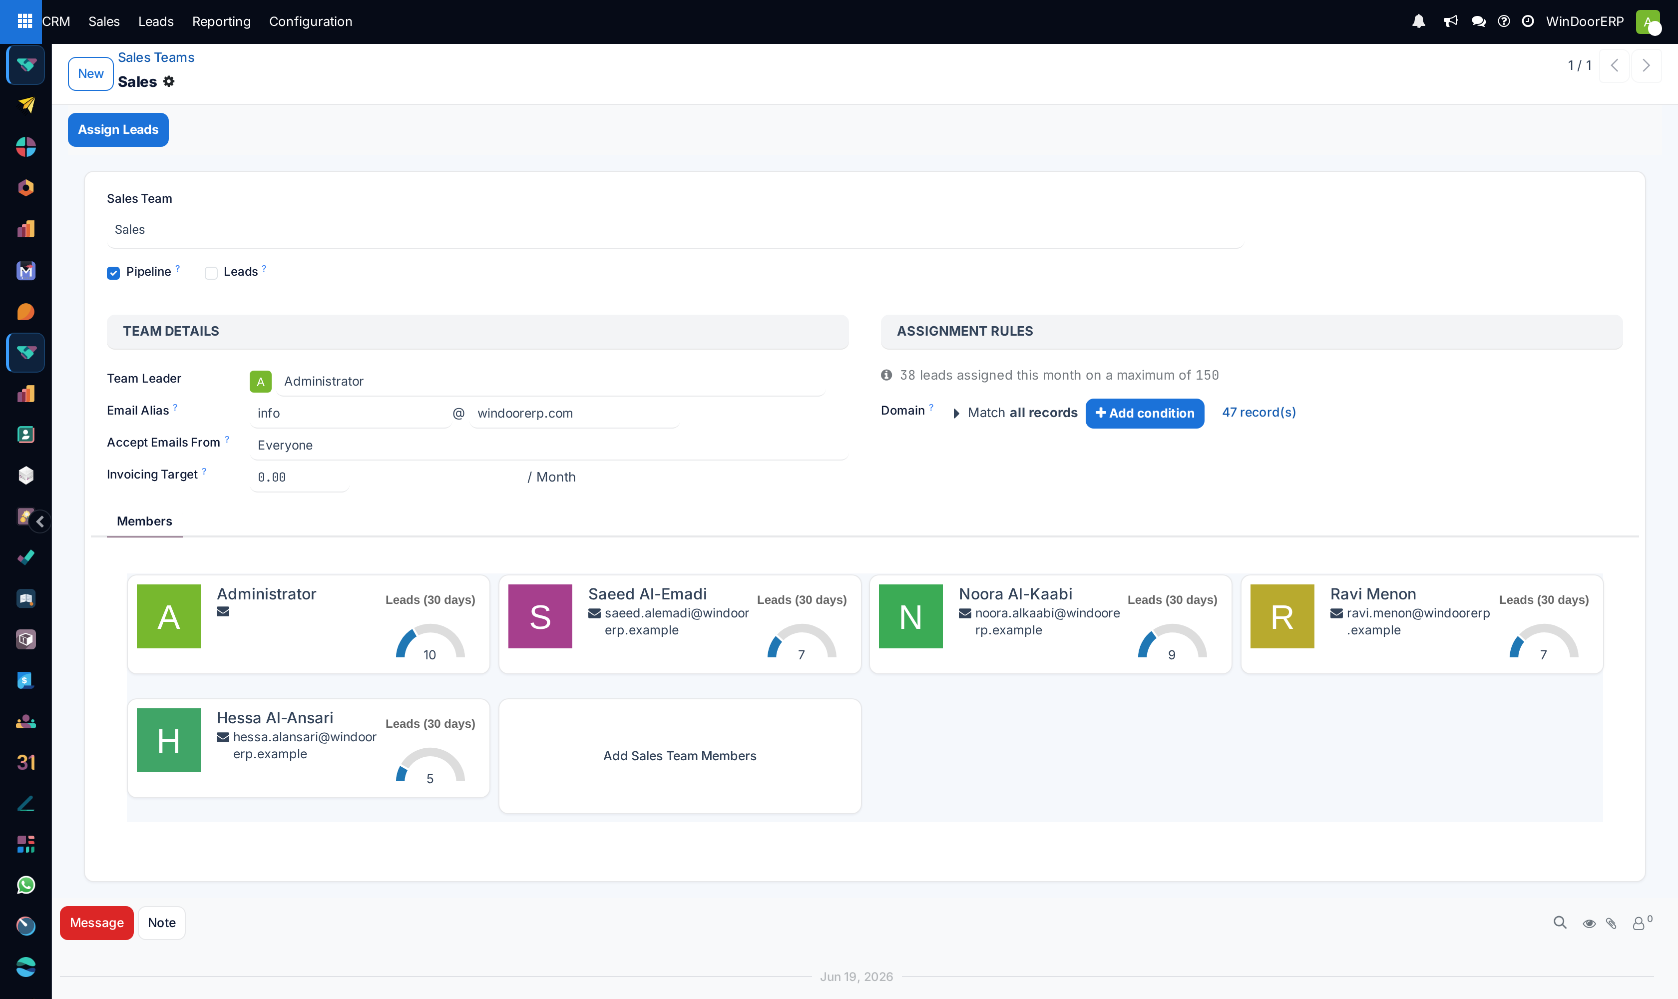Open the orange hexagon app in sidebar

[x=25, y=188]
